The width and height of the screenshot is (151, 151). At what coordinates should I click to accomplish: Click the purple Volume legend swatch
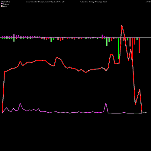tap(2, 4)
